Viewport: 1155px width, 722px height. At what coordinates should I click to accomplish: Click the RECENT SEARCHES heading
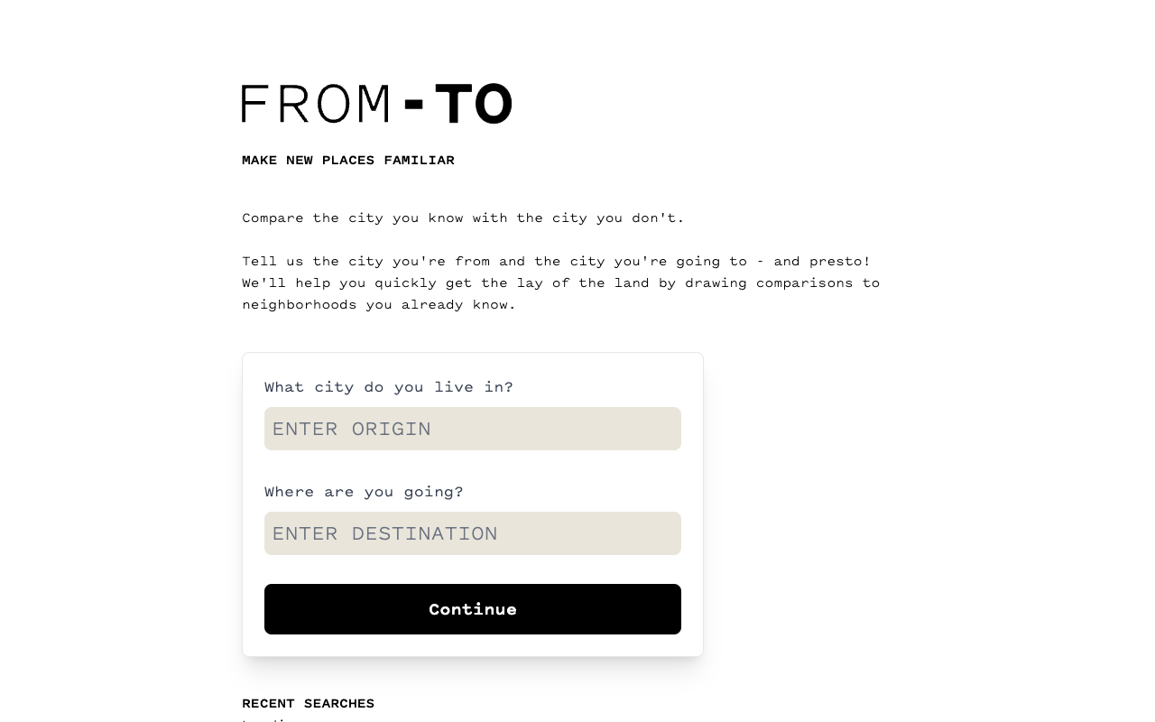308,703
